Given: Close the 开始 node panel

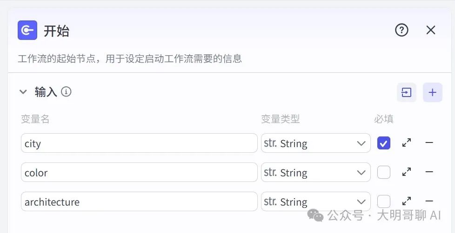Looking at the screenshot, I should [x=431, y=30].
